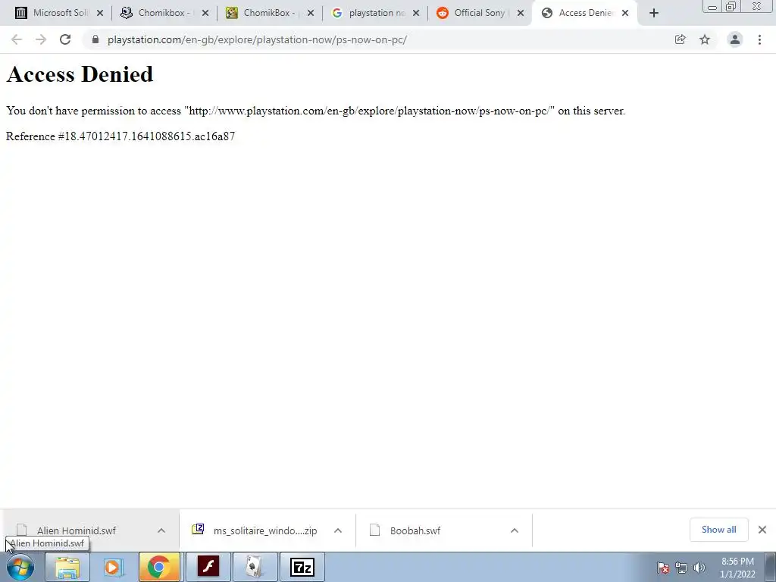The image size is (776, 582).
Task: Open Windows Media Player taskbar icon
Action: pyautogui.click(x=113, y=567)
